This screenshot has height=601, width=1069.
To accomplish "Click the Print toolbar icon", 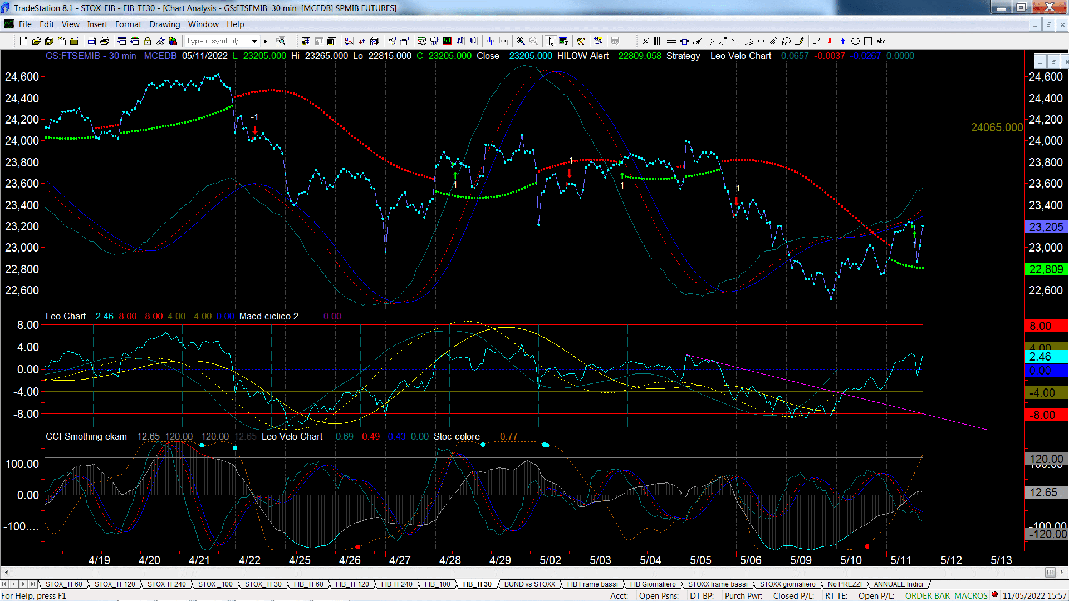I will pos(104,41).
